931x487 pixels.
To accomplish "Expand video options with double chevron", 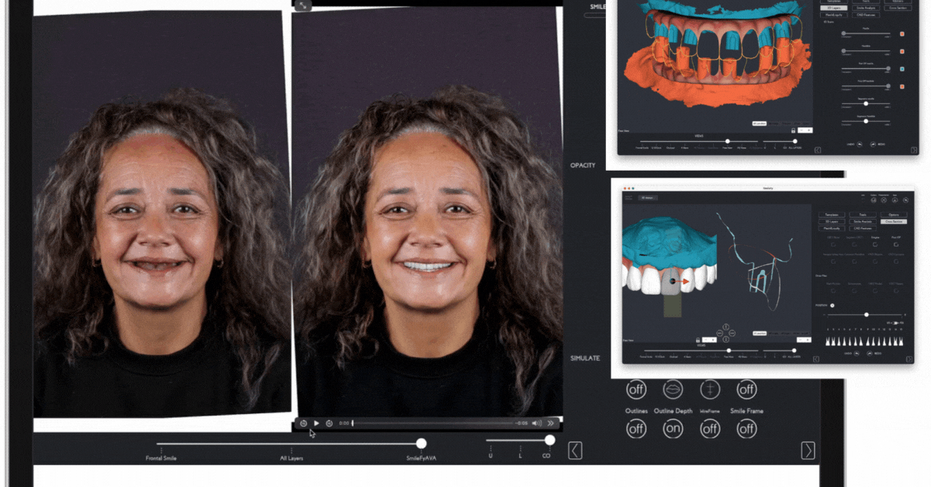I will pos(551,423).
